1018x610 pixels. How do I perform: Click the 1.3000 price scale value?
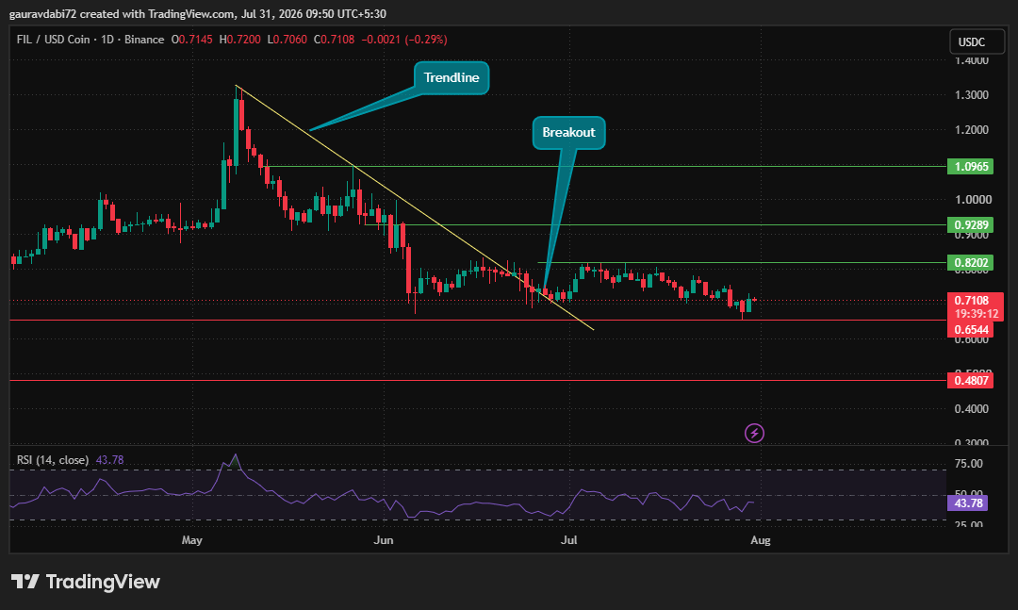point(971,95)
